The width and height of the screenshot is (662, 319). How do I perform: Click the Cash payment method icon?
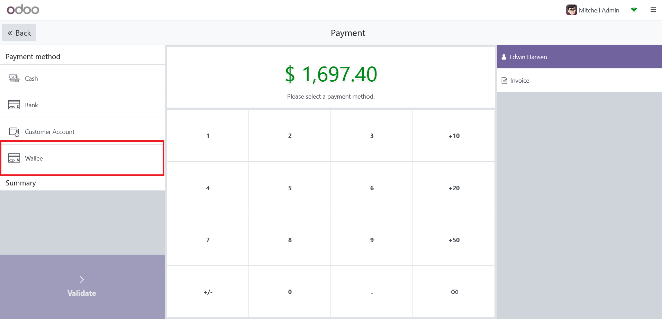click(14, 78)
